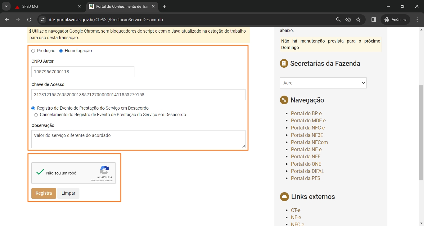Click the Registra button

(44, 193)
